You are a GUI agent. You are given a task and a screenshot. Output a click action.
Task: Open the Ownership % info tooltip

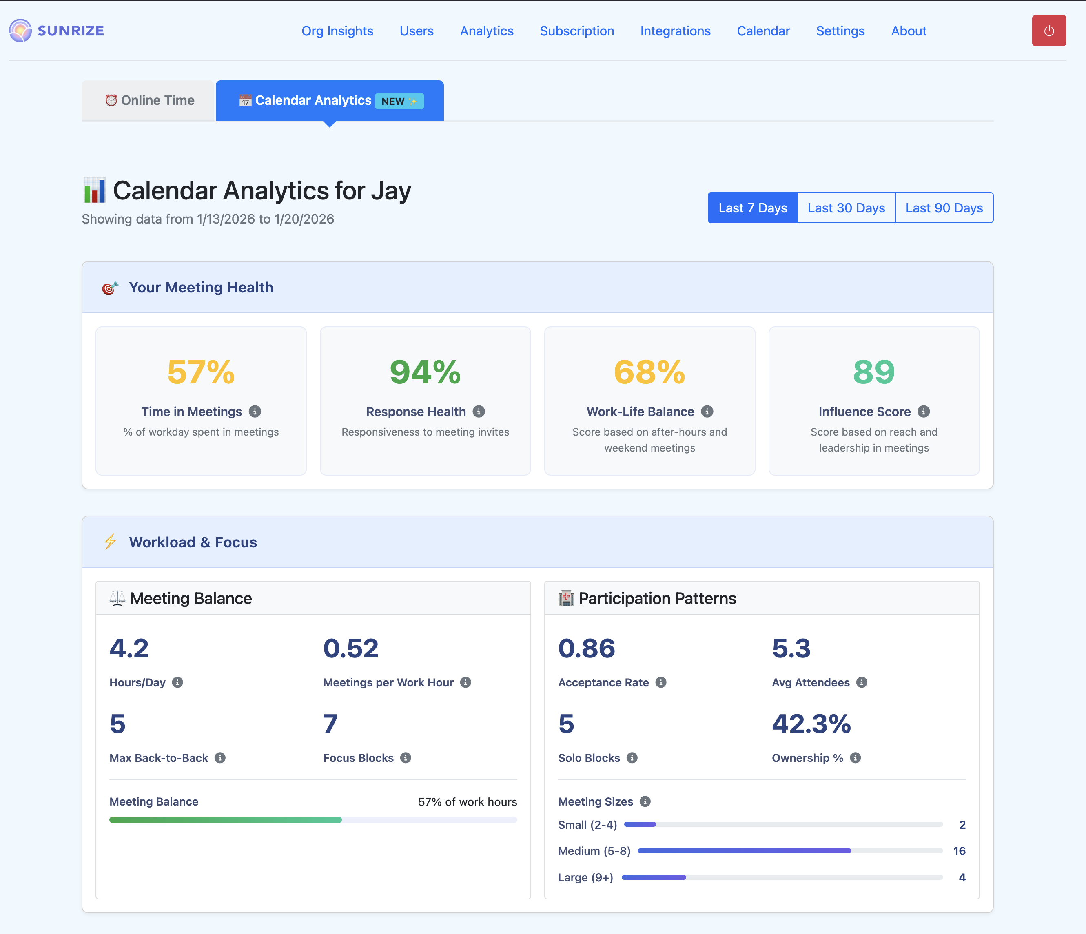[856, 758]
